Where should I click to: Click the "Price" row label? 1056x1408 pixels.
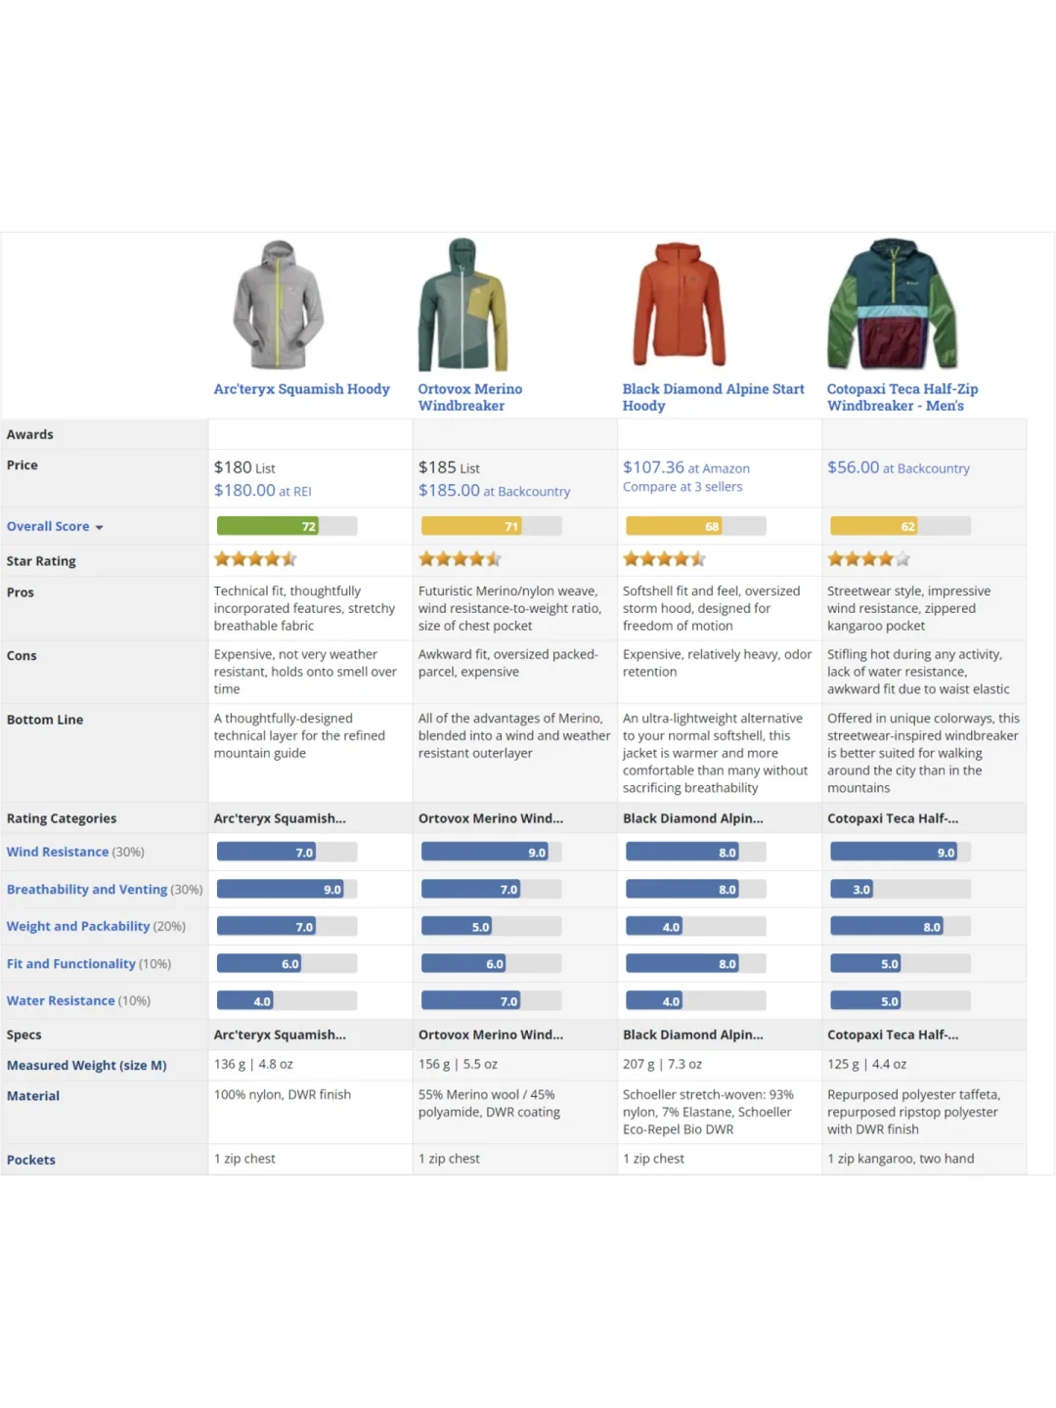(x=22, y=465)
